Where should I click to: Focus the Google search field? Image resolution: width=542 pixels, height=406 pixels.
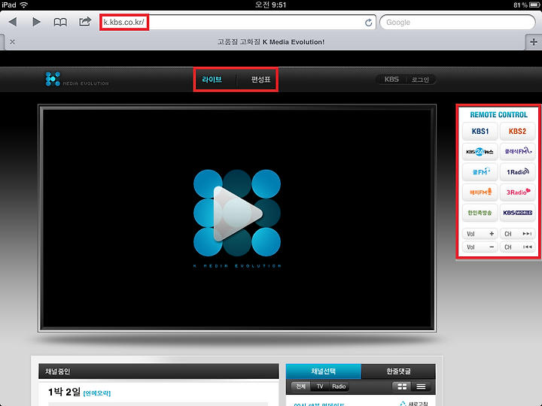[458, 23]
